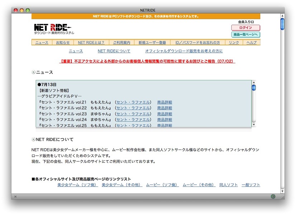Open セント・ラファエル link on vol.22 row

(133, 108)
